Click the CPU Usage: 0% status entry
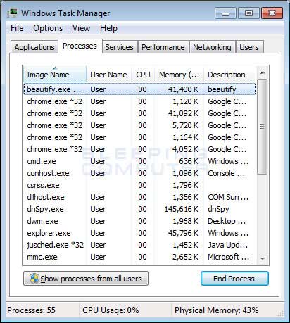This screenshot has height=323, width=290. (x=111, y=310)
